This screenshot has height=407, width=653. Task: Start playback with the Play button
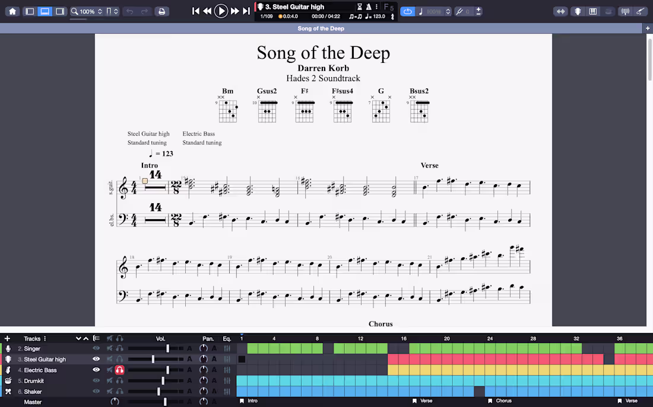click(221, 11)
